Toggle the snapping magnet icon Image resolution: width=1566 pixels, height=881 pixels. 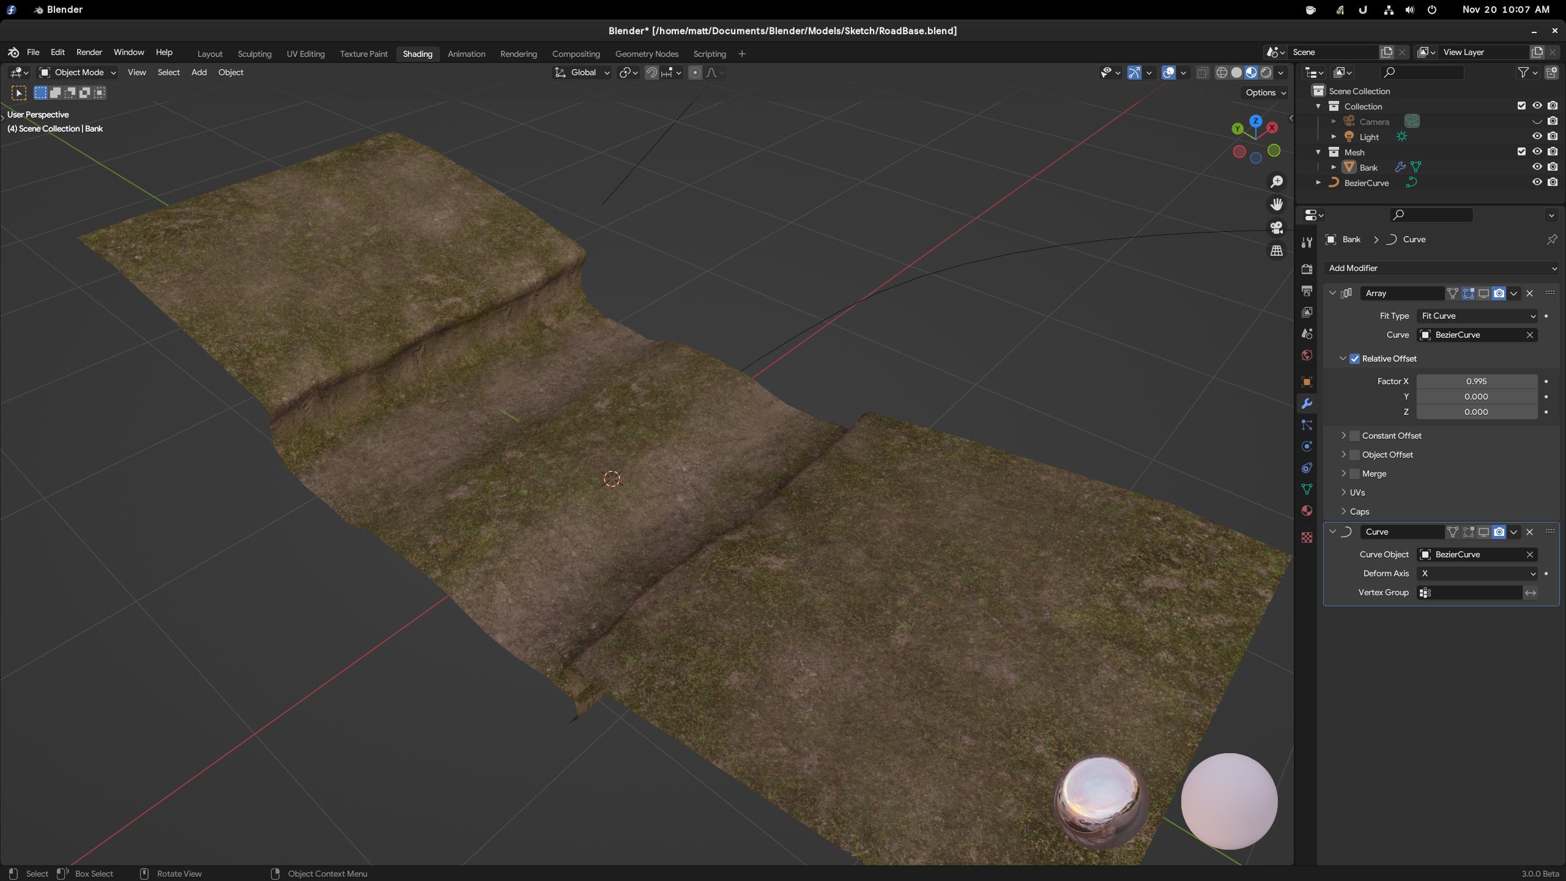651,72
